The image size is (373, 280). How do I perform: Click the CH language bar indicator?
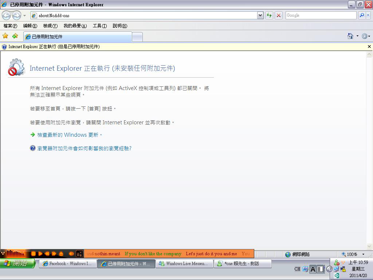pos(297,269)
